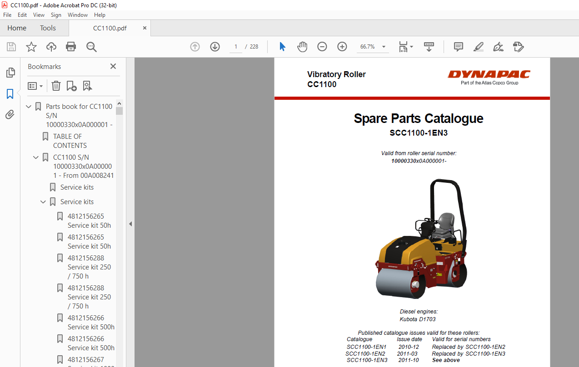Add the document to starred files

(x=31, y=47)
